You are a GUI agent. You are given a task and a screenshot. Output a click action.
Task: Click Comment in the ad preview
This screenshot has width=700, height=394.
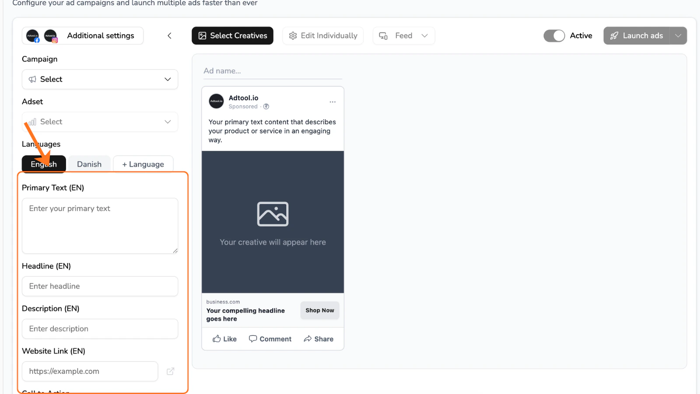click(270, 339)
